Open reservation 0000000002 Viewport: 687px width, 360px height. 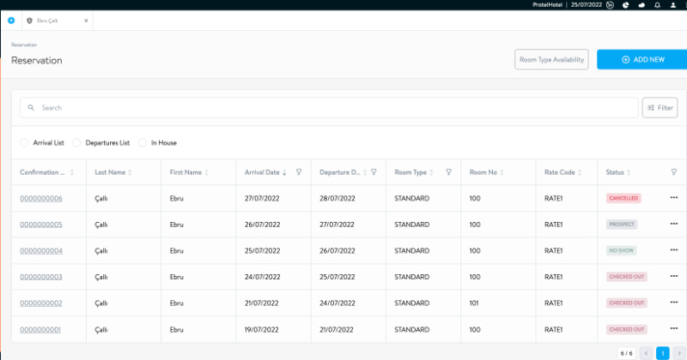41,303
